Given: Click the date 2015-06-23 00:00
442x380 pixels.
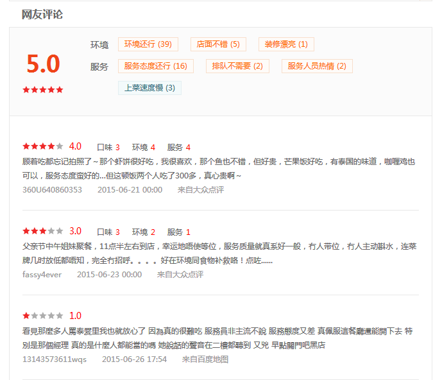Looking at the screenshot, I should (x=109, y=275).
